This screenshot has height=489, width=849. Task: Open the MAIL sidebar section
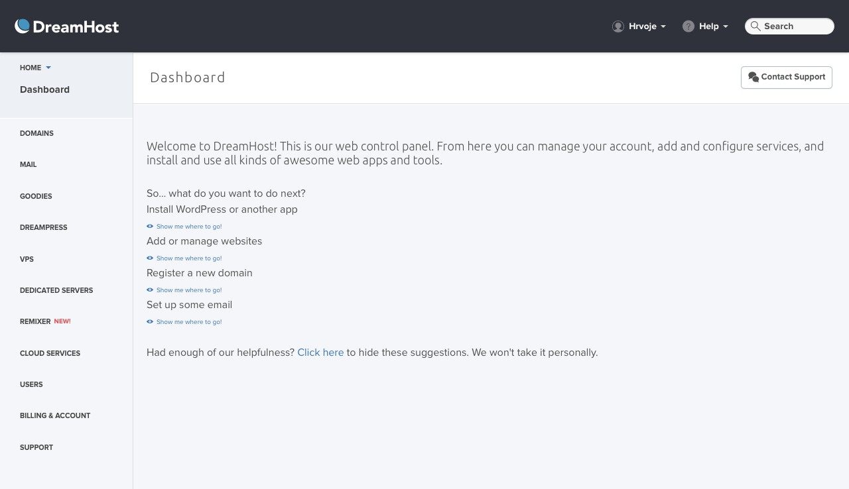pyautogui.click(x=29, y=164)
